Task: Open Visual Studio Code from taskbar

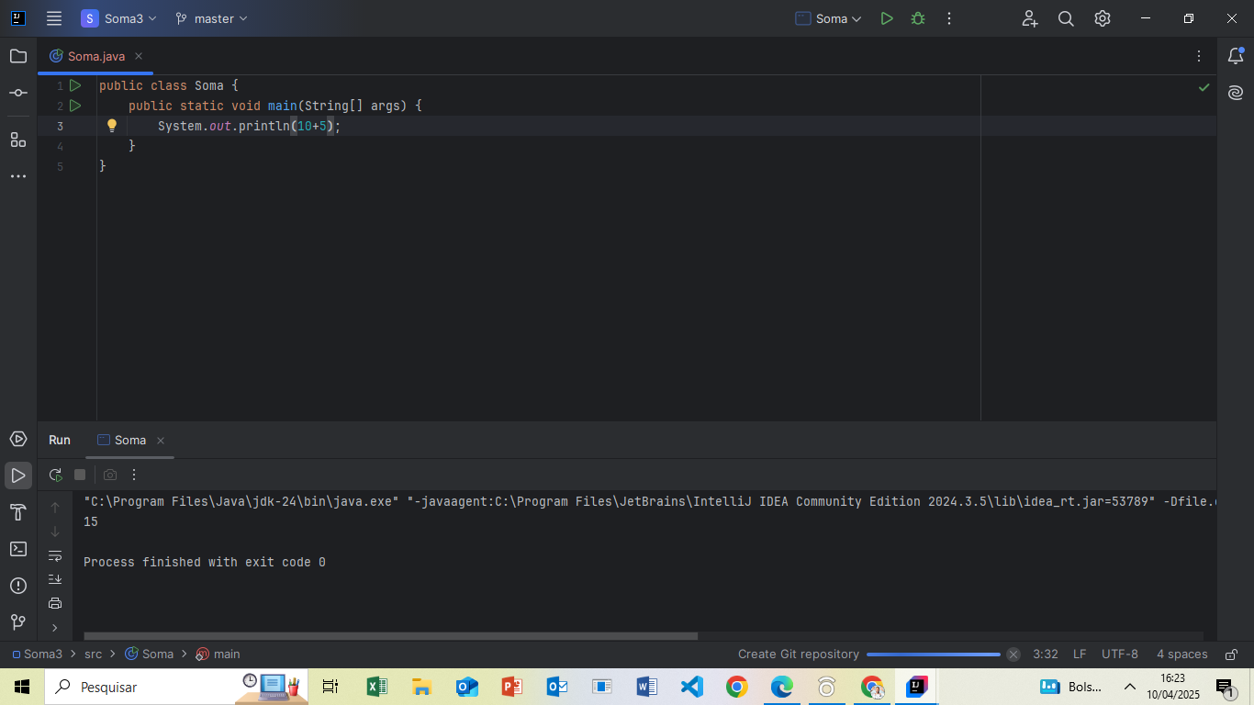Action: tap(692, 687)
